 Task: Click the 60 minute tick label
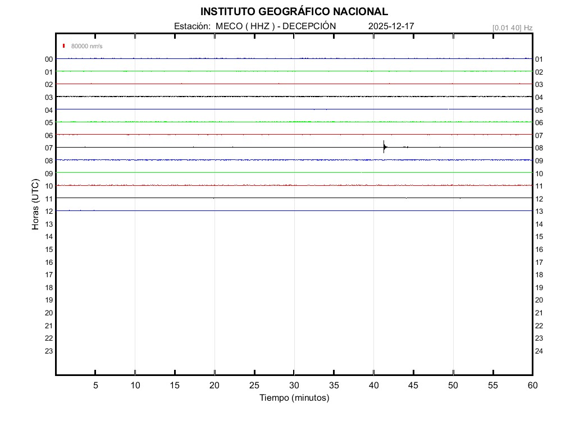coord(532,386)
